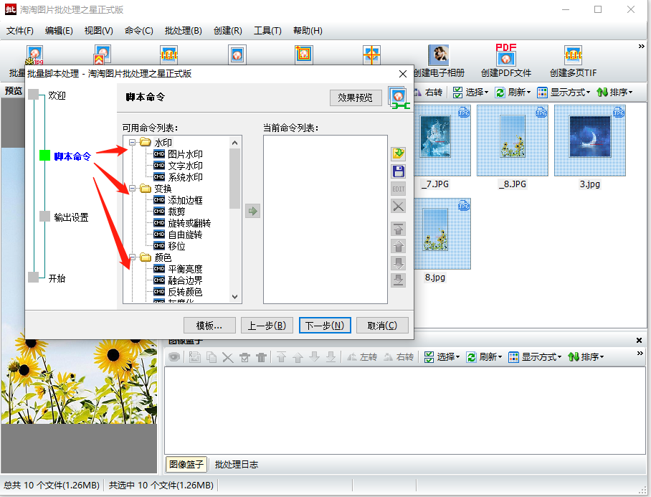Go to the 输出设置 wizard step
This screenshot has height=497, width=651.
click(x=71, y=217)
